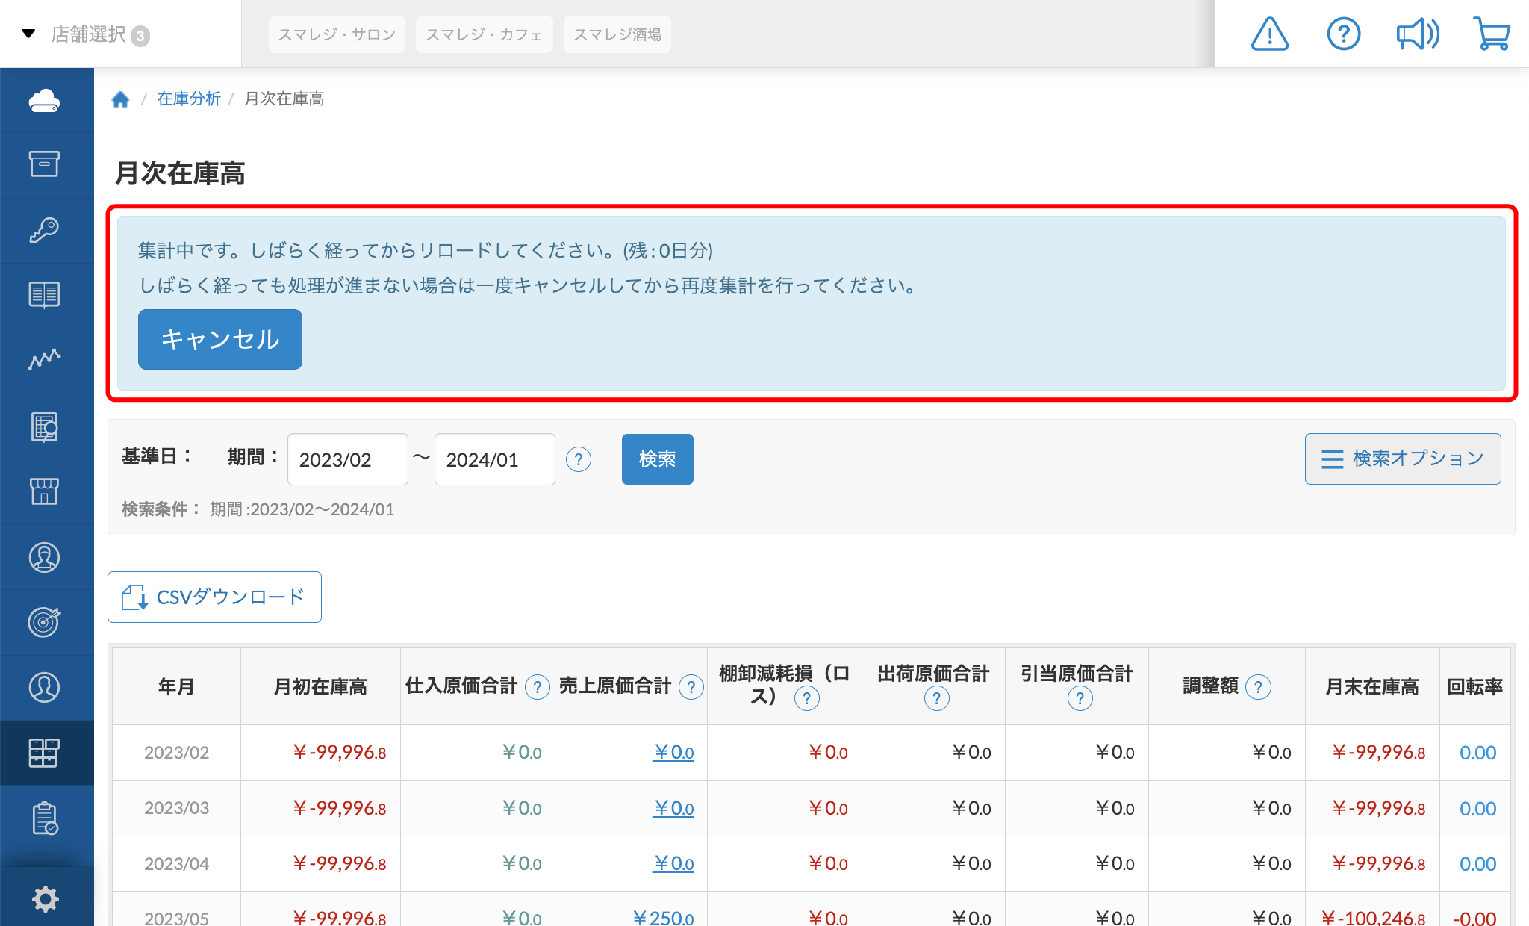Click the blue 検索 search button
The width and height of the screenshot is (1529, 926).
[657, 459]
